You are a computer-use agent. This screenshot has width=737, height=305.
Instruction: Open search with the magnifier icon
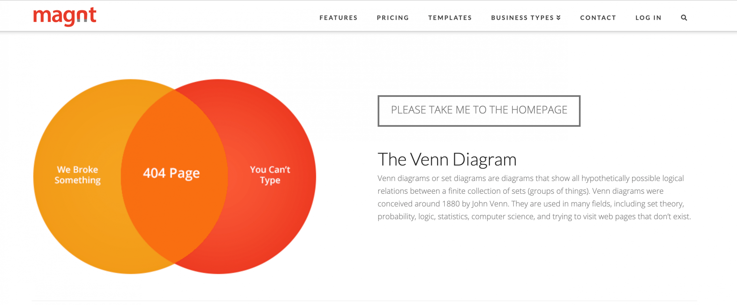point(684,18)
